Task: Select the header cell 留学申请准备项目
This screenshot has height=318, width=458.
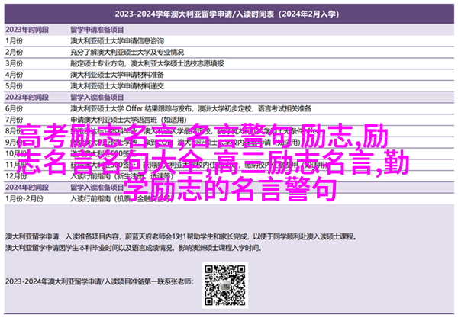Action: 97,30
